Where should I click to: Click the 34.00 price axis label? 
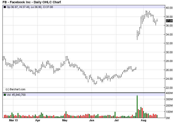click(169, 34)
